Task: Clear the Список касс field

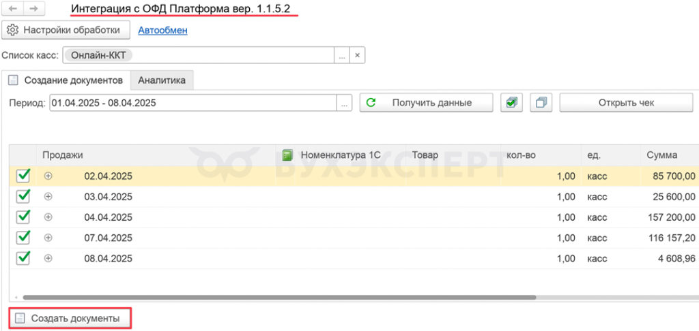Action: 358,56
